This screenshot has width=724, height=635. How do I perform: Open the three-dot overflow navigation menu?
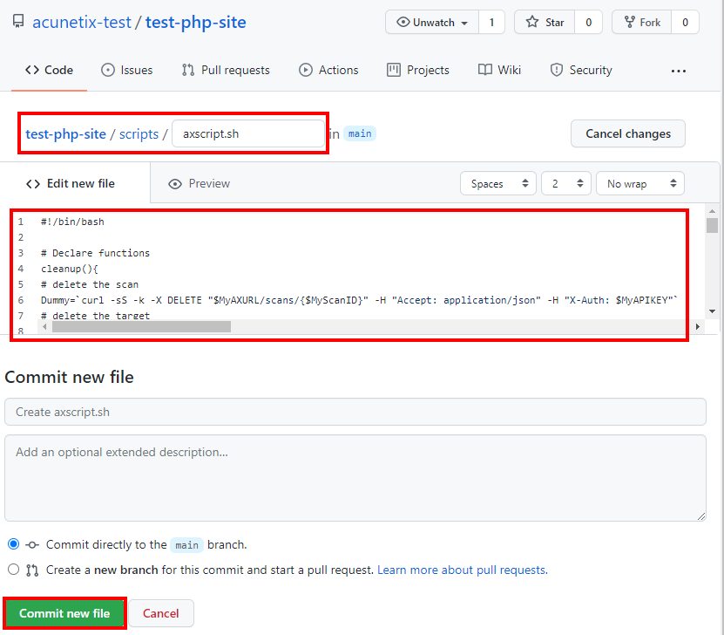click(x=679, y=71)
